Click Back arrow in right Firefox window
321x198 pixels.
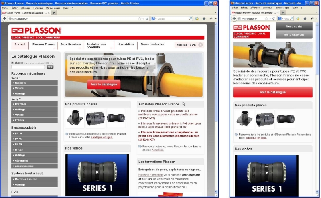click(x=234, y=18)
